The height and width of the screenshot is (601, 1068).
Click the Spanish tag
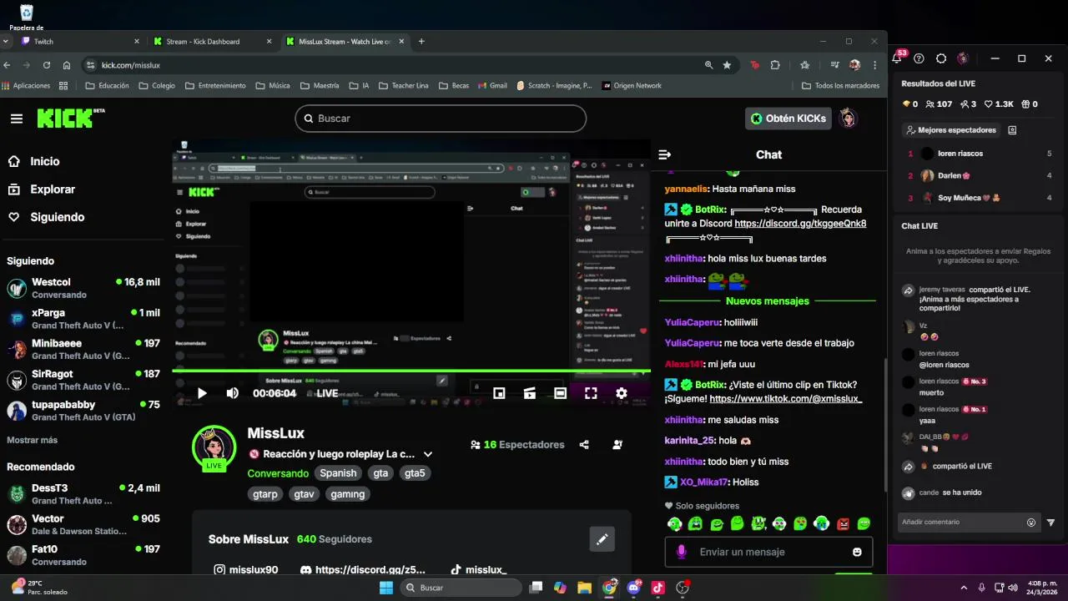tap(338, 473)
